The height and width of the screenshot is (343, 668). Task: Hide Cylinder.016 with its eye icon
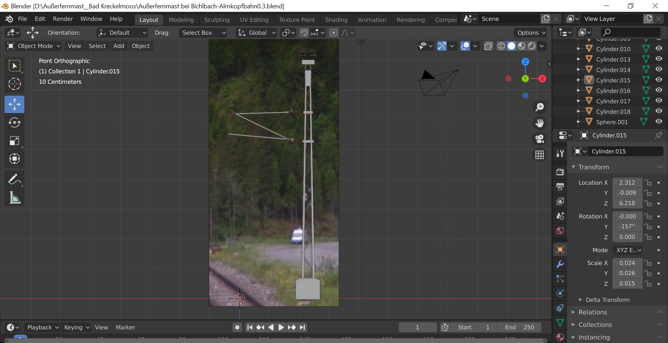pyautogui.click(x=659, y=90)
